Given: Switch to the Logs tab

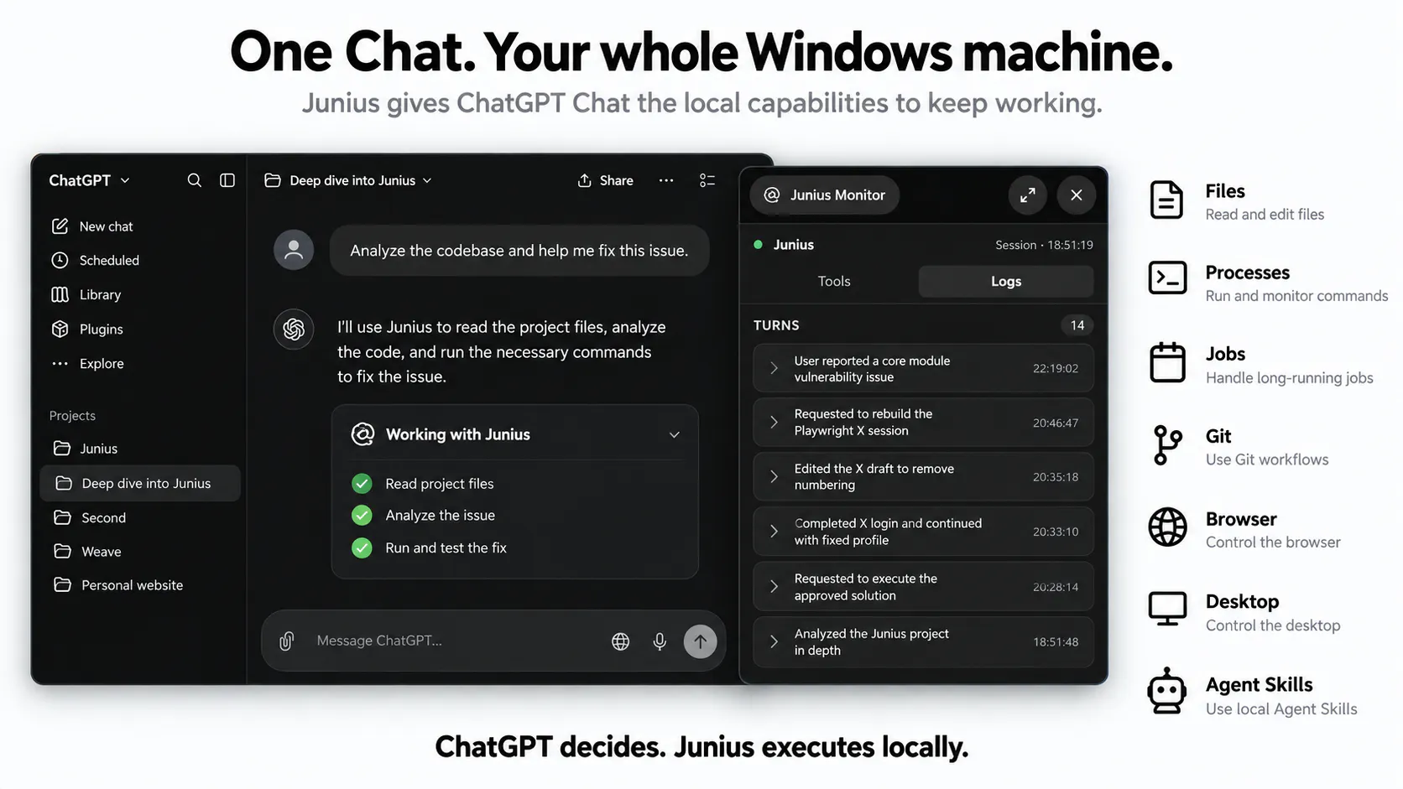Looking at the screenshot, I should 1006,282.
